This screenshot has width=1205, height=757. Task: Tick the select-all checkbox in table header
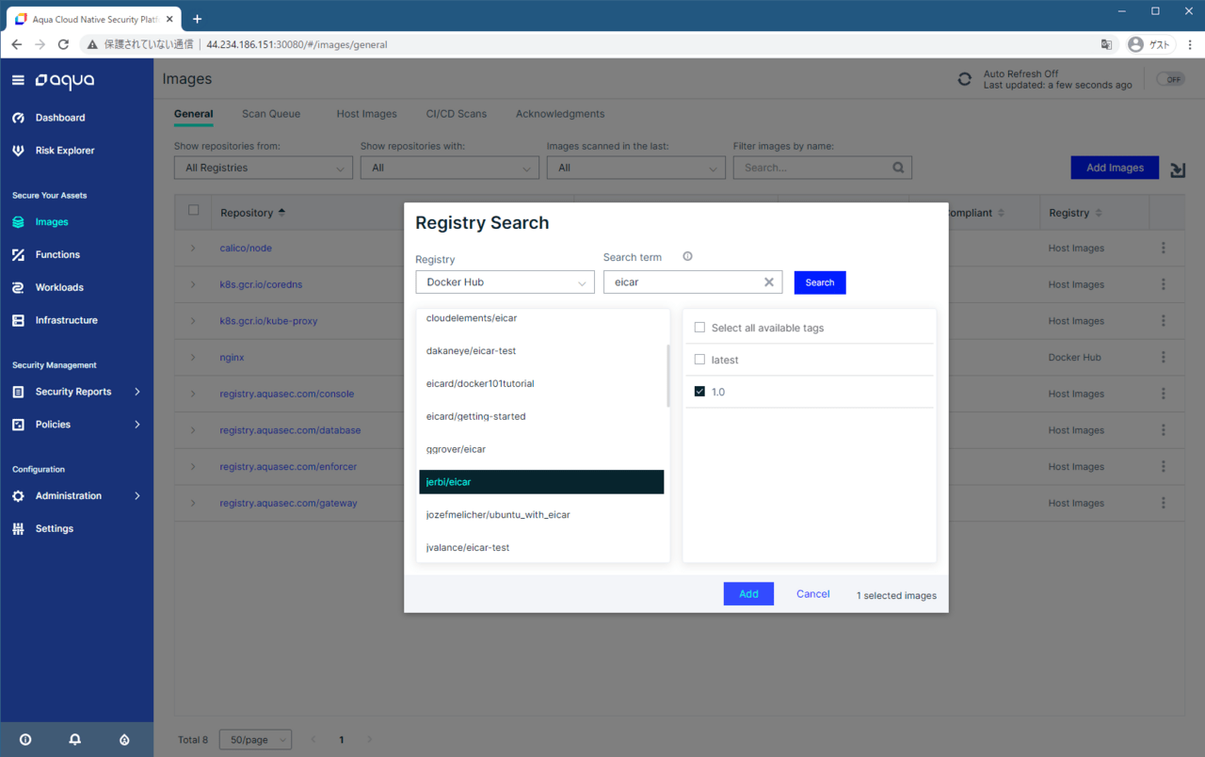(x=194, y=211)
